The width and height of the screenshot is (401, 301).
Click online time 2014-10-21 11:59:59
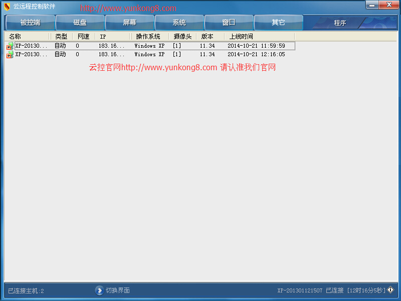click(256, 46)
